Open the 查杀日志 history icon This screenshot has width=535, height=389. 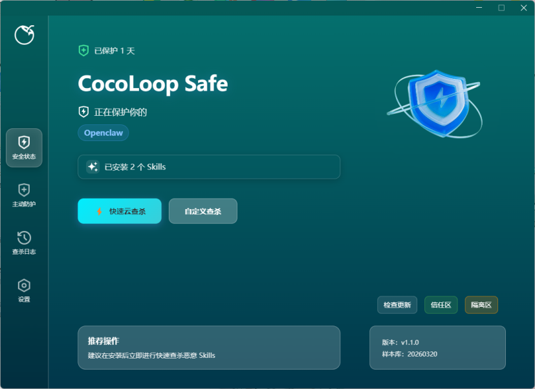24,238
